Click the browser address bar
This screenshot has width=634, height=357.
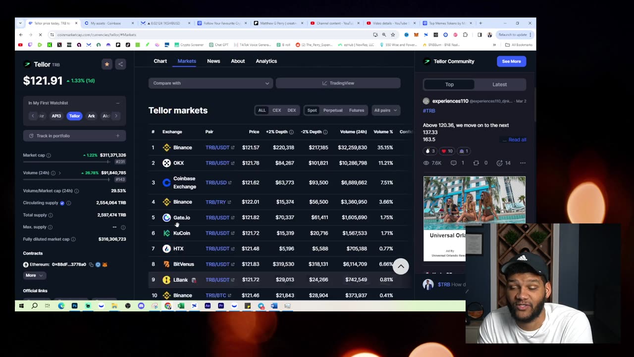pos(213,35)
